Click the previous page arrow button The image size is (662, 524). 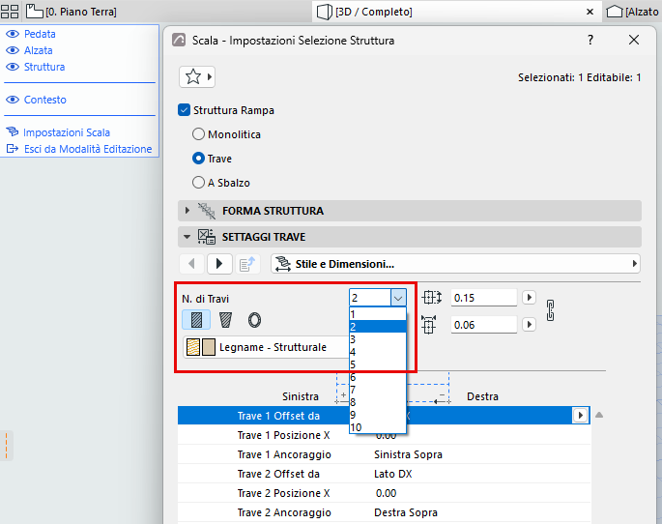tap(191, 264)
